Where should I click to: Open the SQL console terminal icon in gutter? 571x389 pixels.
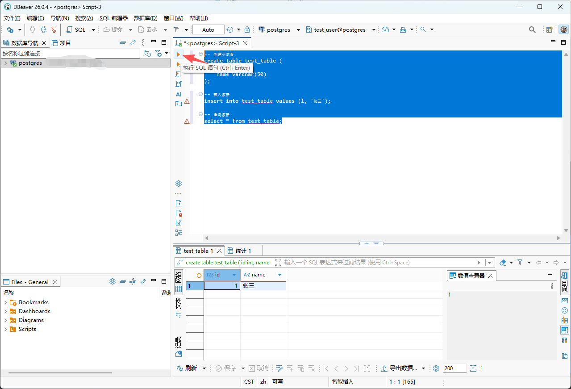click(x=179, y=104)
